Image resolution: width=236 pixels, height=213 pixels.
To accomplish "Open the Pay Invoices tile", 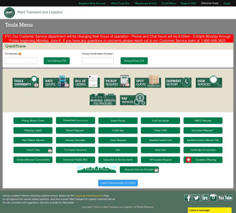I will tap(133, 100).
